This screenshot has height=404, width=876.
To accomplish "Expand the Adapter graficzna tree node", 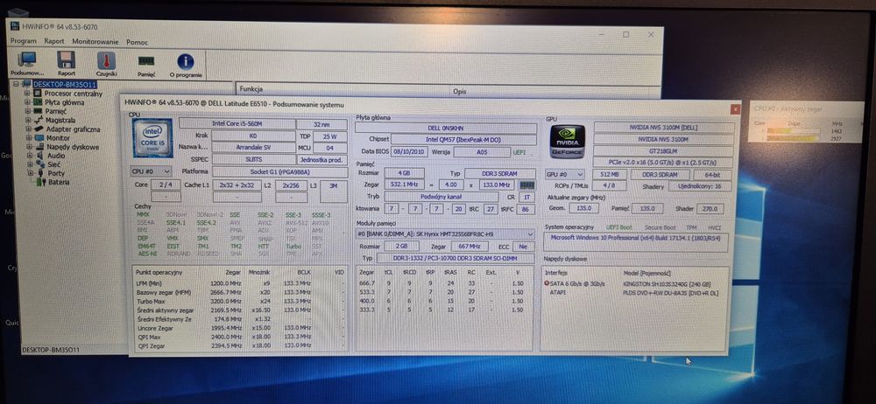I will tap(28, 129).
